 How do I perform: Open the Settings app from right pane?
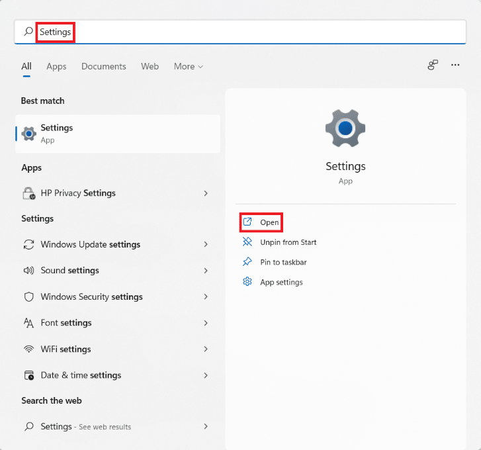(x=269, y=222)
